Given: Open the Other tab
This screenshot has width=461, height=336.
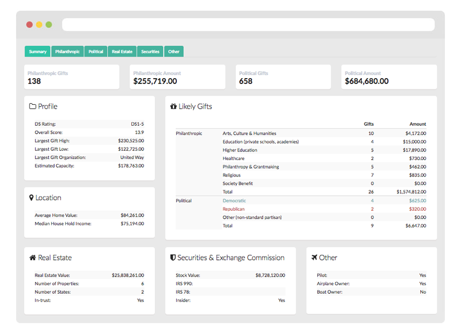Looking at the screenshot, I should (174, 51).
